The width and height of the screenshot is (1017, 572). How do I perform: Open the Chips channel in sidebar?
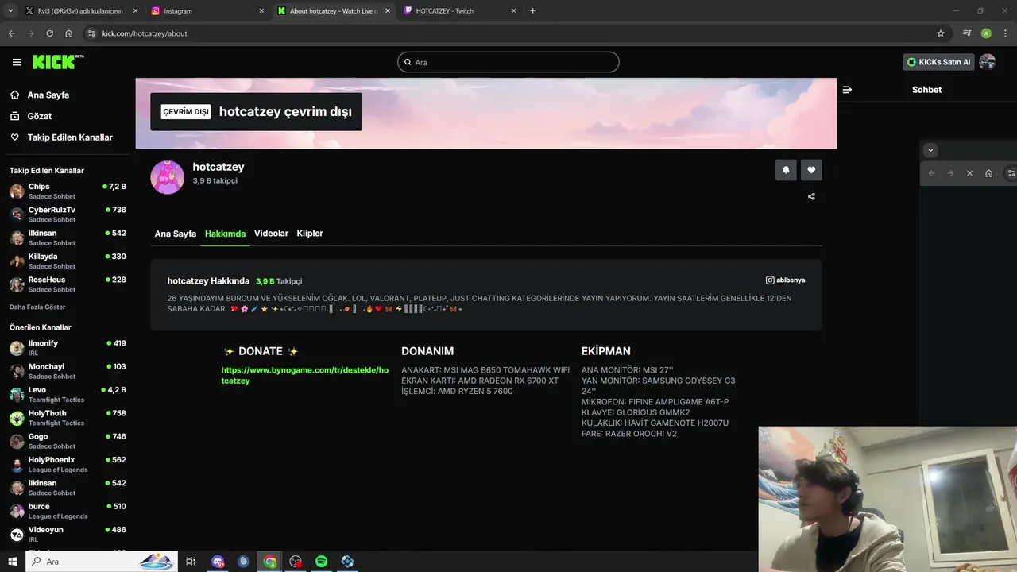coord(68,191)
